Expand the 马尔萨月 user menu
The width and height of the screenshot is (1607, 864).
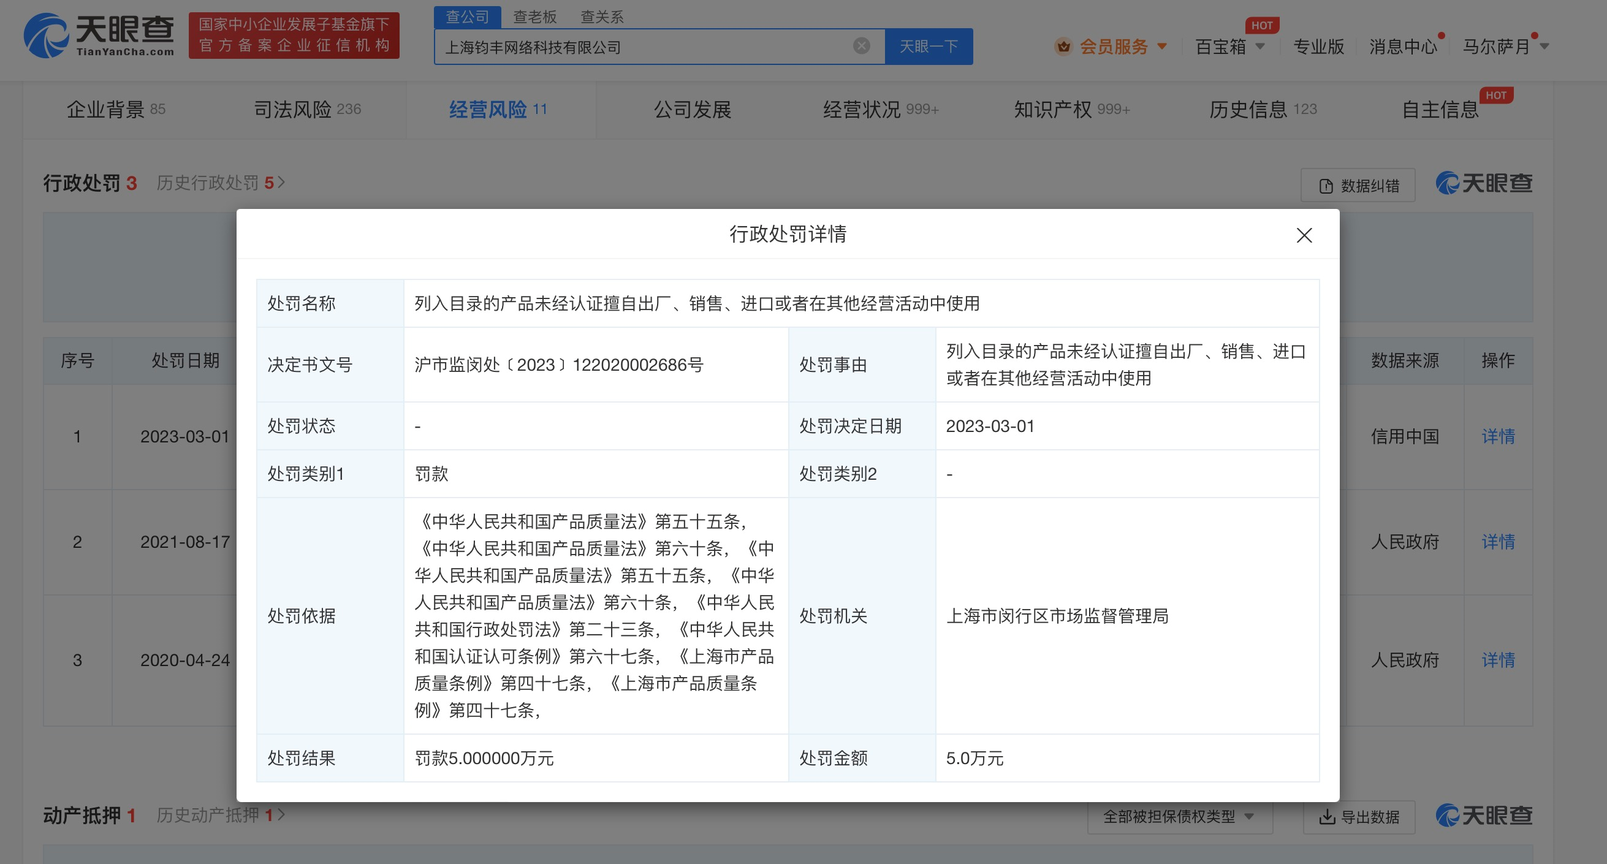[x=1505, y=46]
